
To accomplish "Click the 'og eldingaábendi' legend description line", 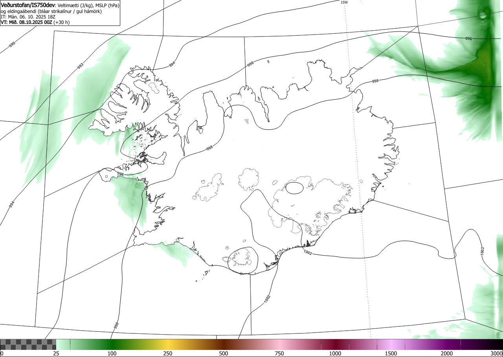I will click(51, 11).
